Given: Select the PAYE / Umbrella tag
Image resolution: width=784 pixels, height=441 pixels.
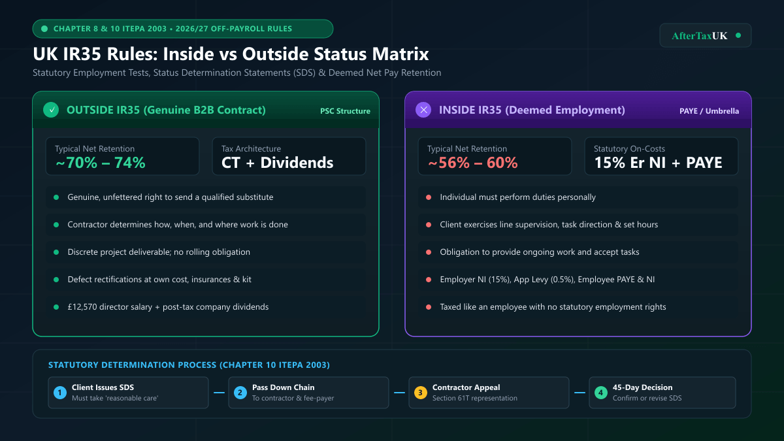Looking at the screenshot, I should coord(710,111).
